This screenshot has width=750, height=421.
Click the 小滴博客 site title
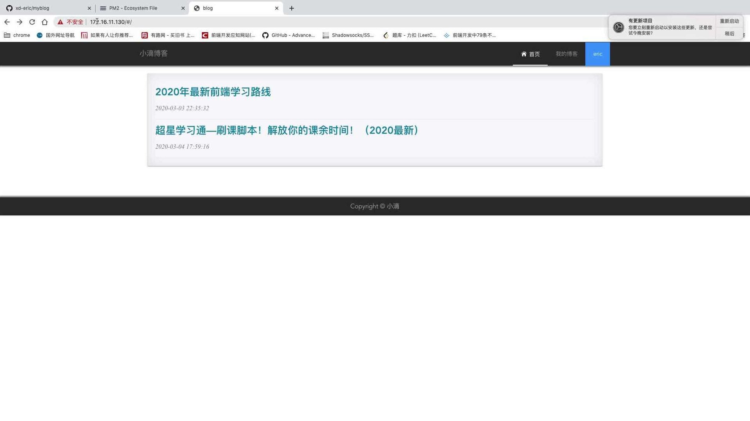pyautogui.click(x=153, y=53)
